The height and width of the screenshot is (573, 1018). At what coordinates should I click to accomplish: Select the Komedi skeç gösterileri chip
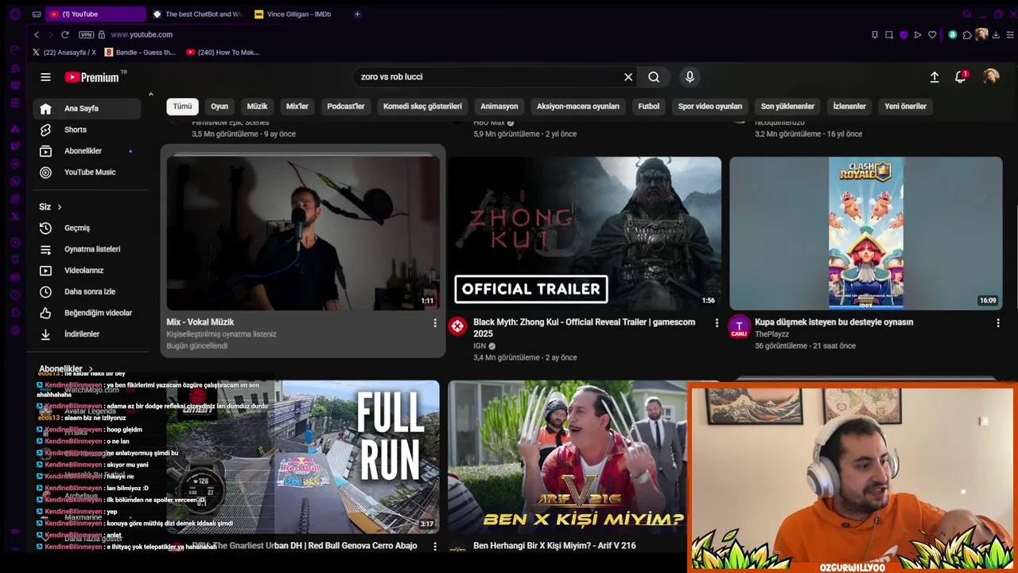(422, 106)
